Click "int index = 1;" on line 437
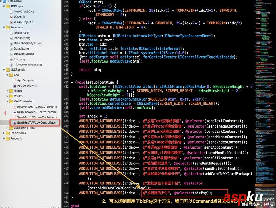Screen dimensions: 276x208 tap(93, 116)
